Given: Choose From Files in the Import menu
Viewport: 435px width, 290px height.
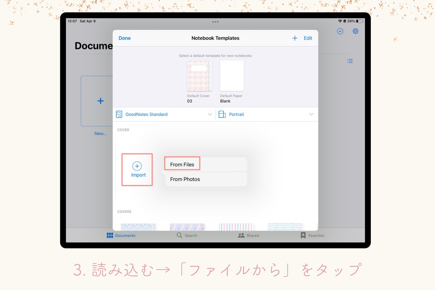Looking at the screenshot, I should [x=182, y=163].
